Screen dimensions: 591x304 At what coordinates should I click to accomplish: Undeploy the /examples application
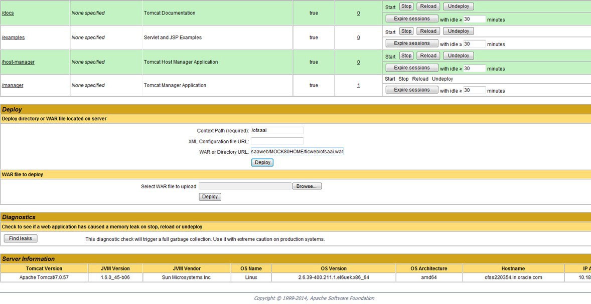(458, 31)
